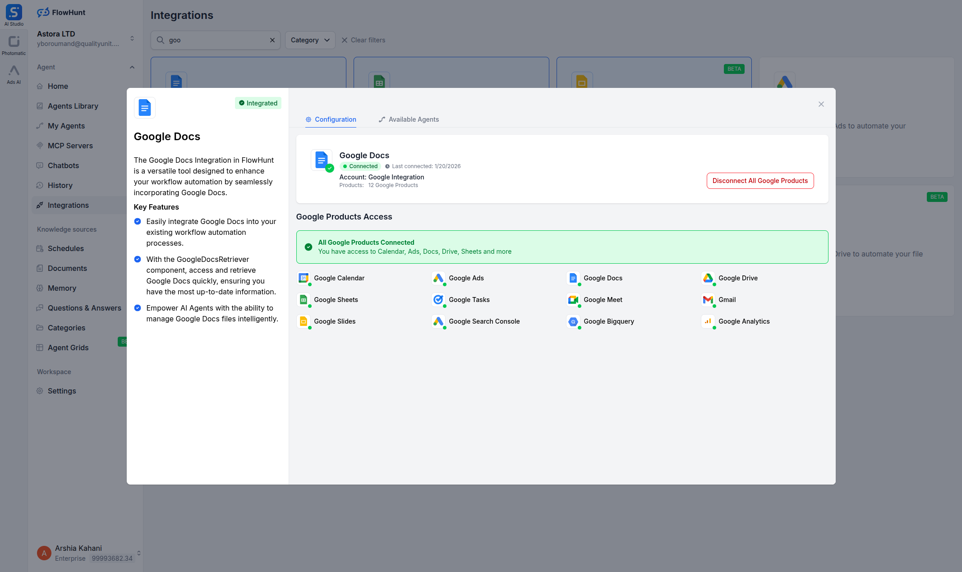Clear all active filters
This screenshot has width=962, height=572.
[364, 40]
